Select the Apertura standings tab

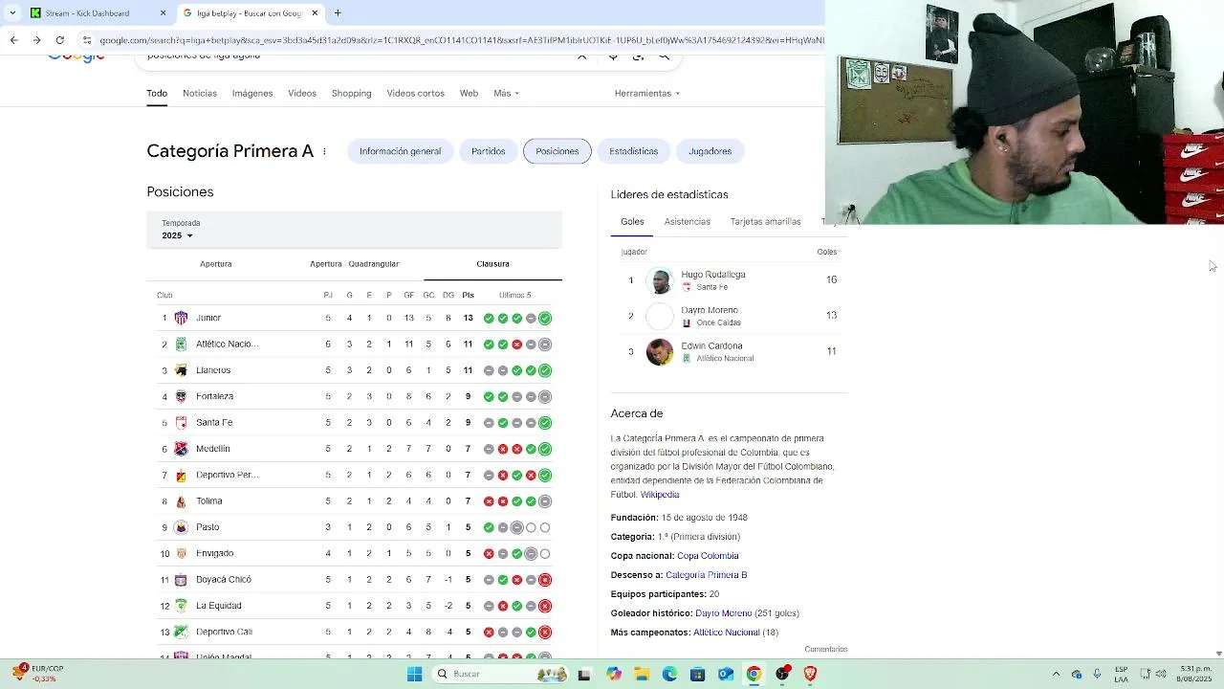tap(216, 264)
